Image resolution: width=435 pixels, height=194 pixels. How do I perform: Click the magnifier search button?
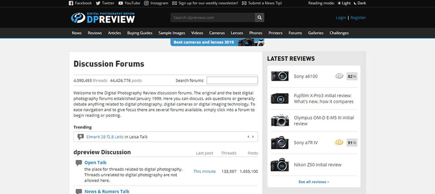point(259,18)
